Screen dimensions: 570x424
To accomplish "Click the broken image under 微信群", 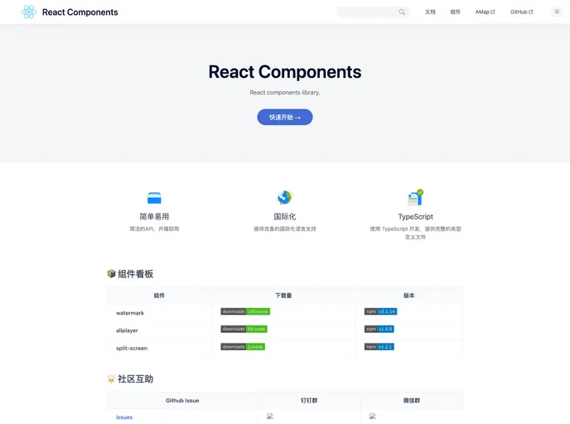I will [x=373, y=416].
